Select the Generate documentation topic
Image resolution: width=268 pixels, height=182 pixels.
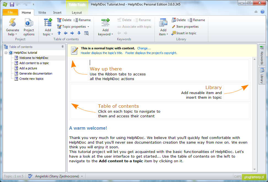click(36, 73)
